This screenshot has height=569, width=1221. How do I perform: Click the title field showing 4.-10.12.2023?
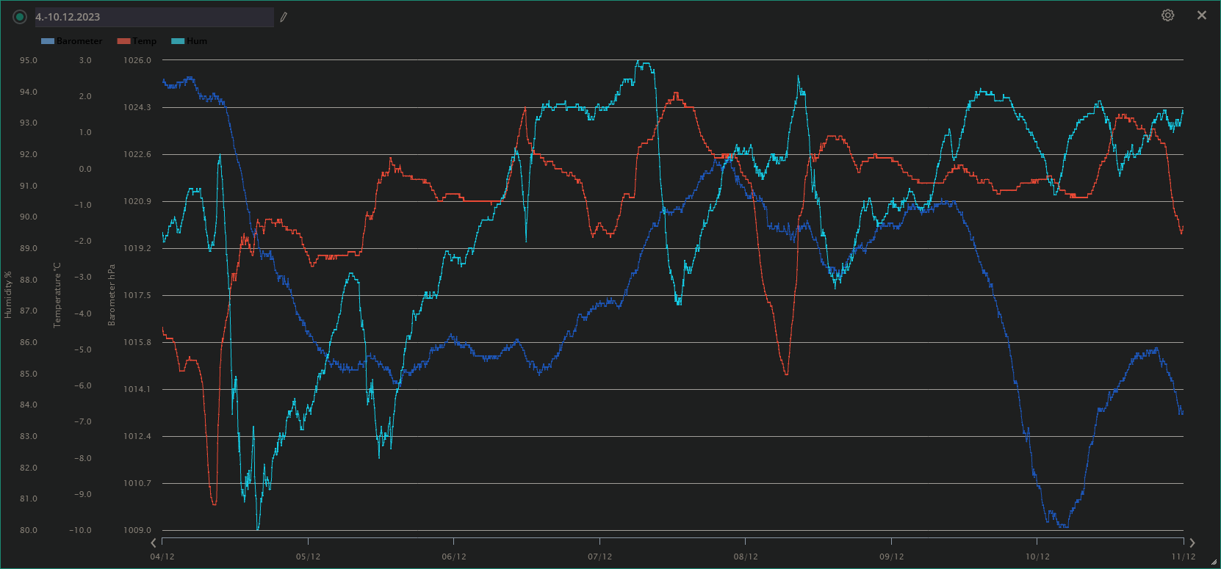pyautogui.click(x=154, y=17)
